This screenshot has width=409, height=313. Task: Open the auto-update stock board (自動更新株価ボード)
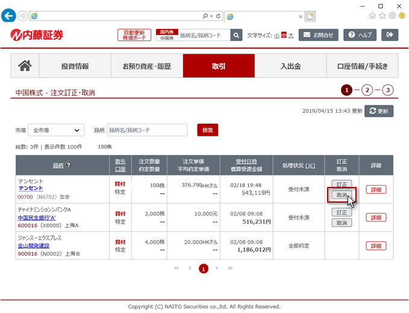[x=134, y=35]
